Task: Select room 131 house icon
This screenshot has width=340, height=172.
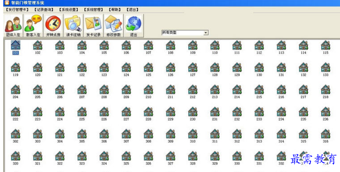Action: (x=281, y=67)
